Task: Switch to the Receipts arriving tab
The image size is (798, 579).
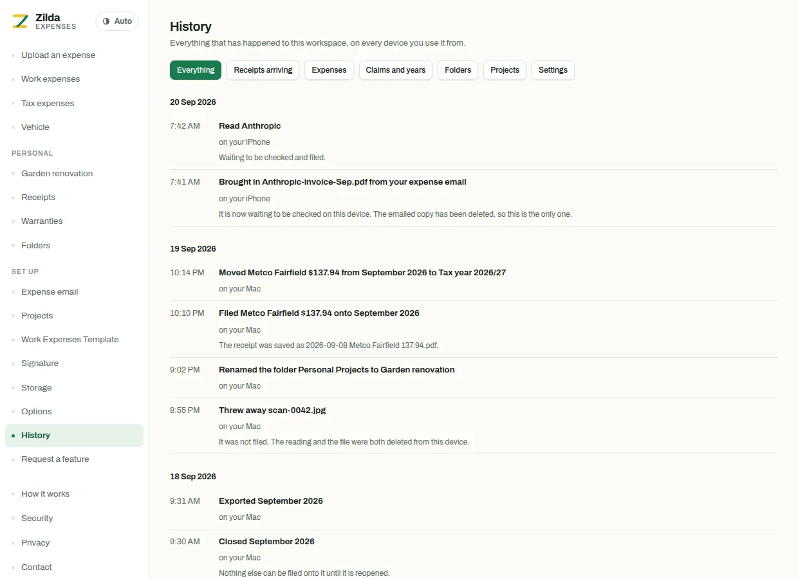Action: tap(263, 70)
